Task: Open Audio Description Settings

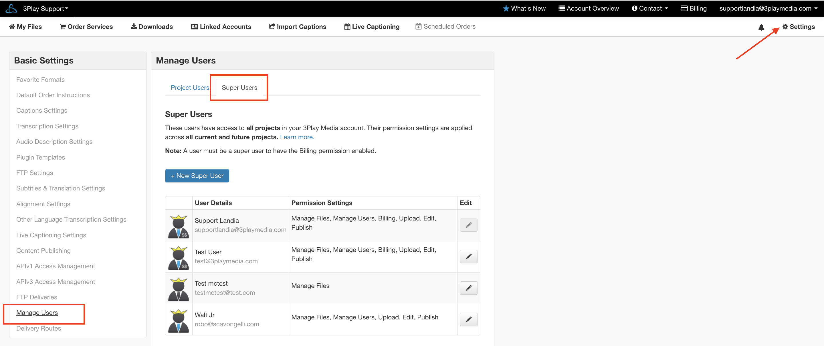Action: 54,142
